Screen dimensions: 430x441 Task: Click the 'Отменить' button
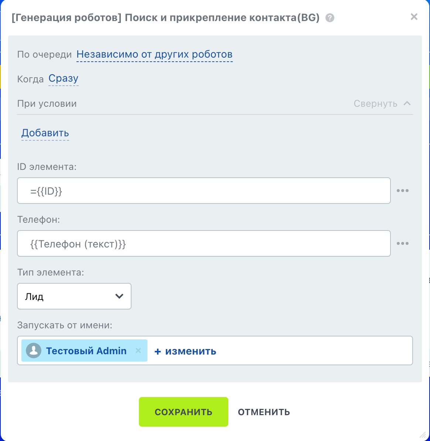point(264,412)
